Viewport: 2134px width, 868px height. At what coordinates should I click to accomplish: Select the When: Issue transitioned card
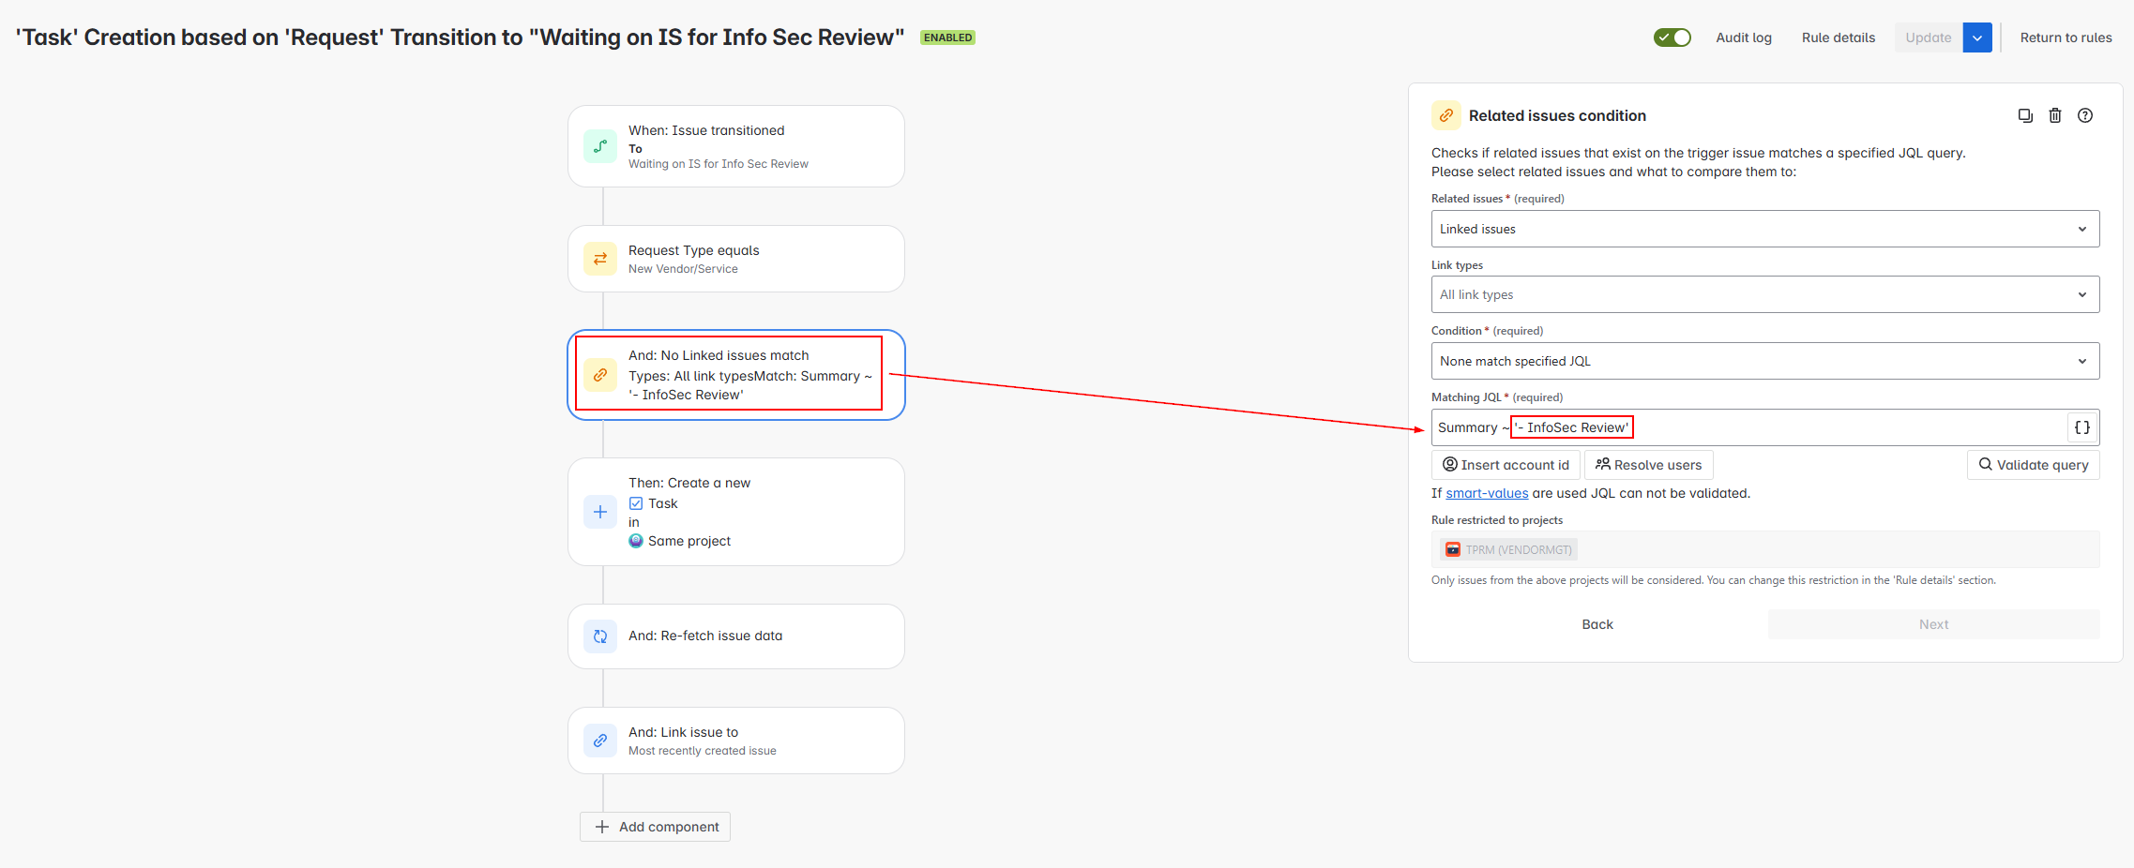tap(736, 146)
